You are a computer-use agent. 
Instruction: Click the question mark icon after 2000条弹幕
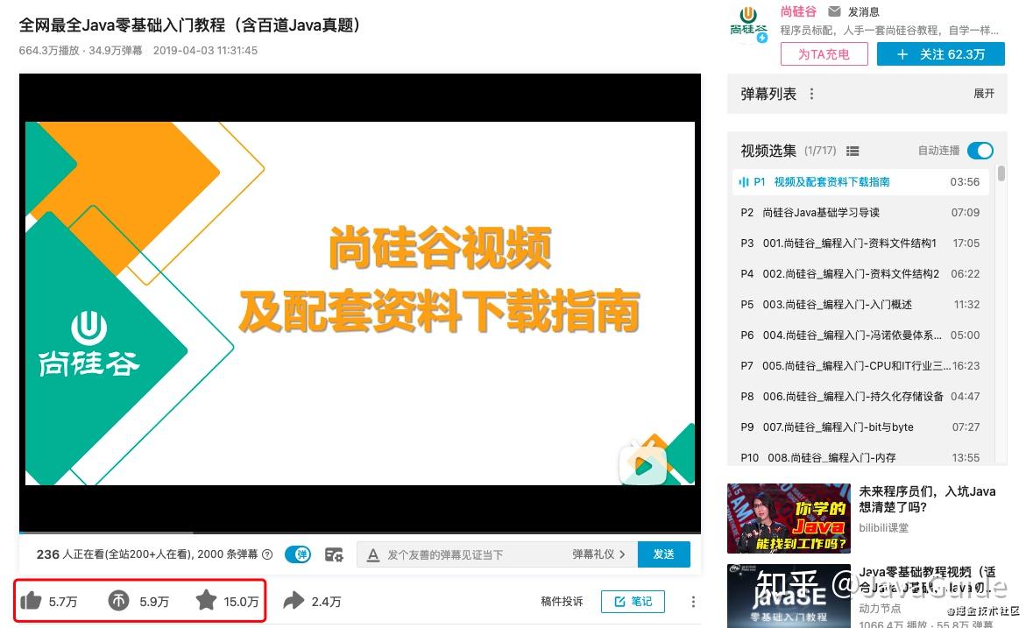coord(267,554)
